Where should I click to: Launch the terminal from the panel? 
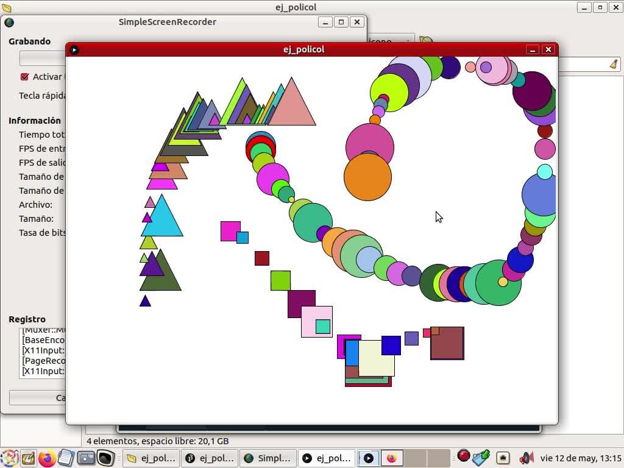click(106, 458)
